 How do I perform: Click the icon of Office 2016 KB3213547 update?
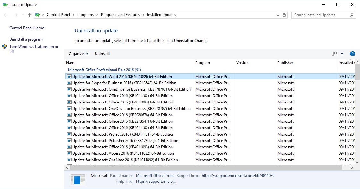[69, 121]
